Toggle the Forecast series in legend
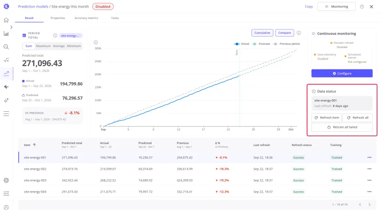 261,44
